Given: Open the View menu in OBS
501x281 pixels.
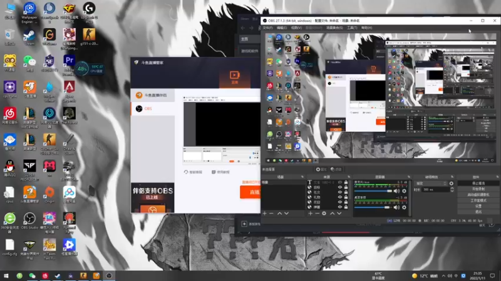Looking at the screenshot, I should pos(296,27).
